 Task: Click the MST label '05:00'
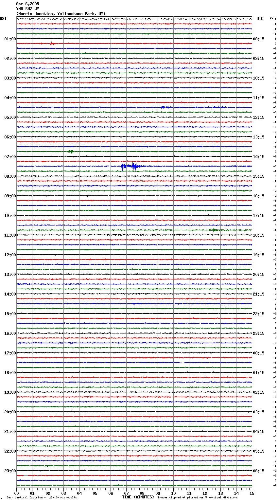[10, 117]
